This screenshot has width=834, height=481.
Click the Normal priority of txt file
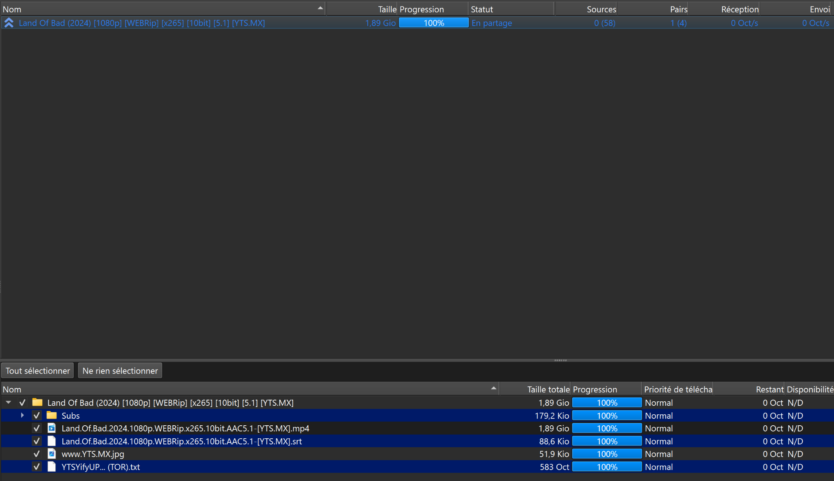658,467
